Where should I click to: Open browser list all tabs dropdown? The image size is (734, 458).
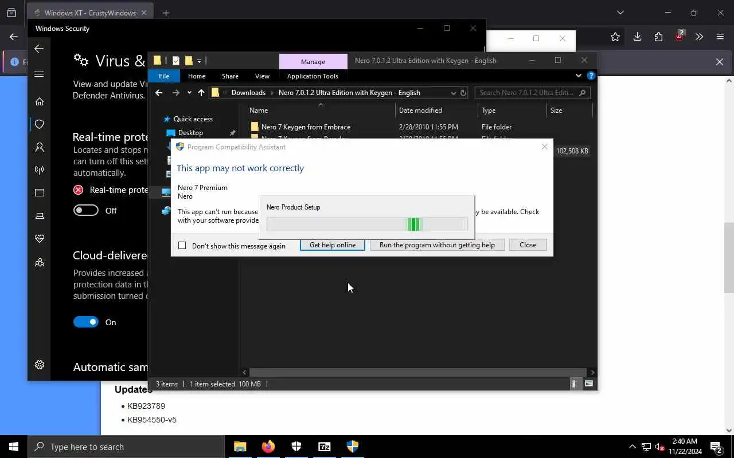pyautogui.click(x=620, y=13)
